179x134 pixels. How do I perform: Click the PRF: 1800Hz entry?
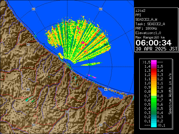(146, 28)
